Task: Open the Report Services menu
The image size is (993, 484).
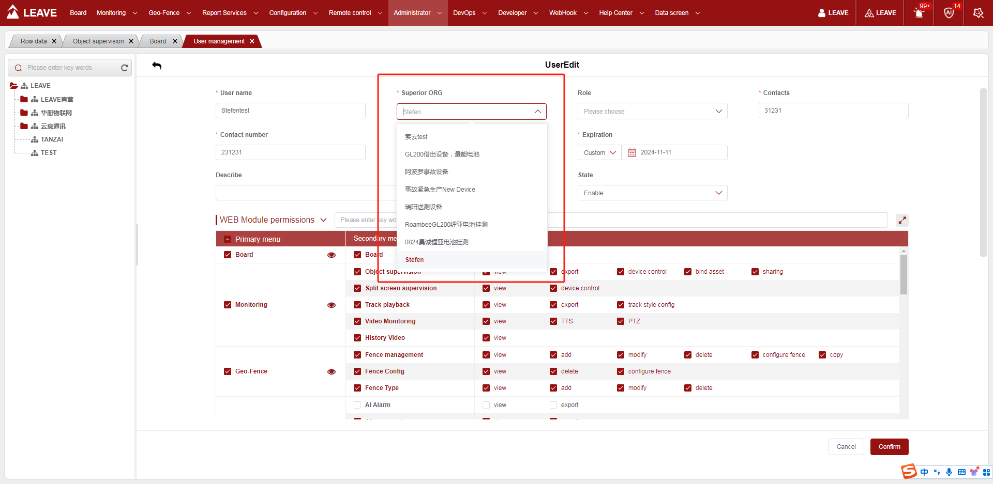Action: tap(230, 13)
